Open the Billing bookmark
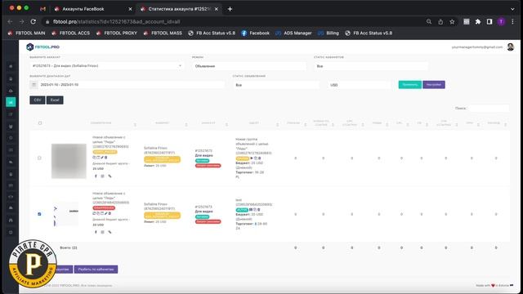Screen dimensions: 523x294 tap(329, 33)
